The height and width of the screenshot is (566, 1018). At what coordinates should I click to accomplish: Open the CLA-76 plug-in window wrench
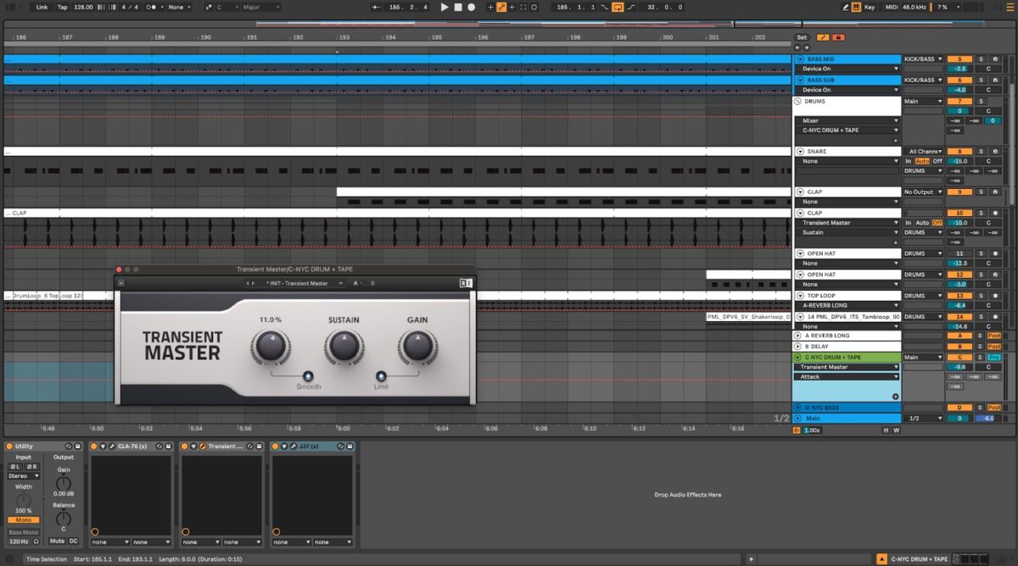113,447
